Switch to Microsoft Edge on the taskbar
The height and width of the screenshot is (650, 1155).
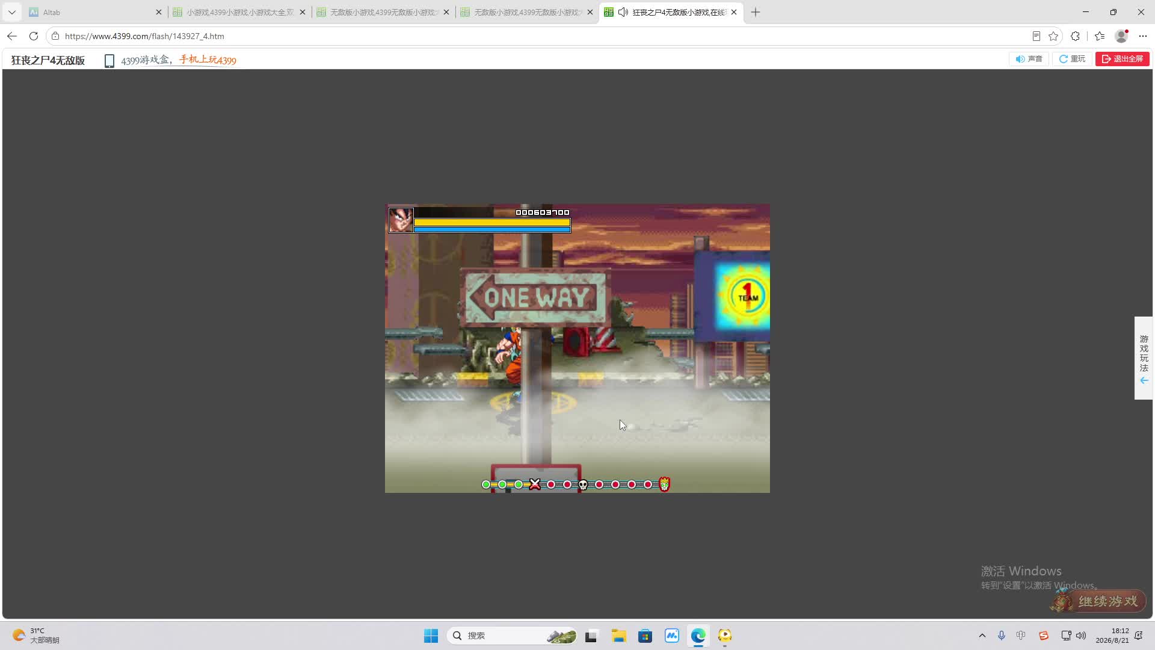pos(698,636)
